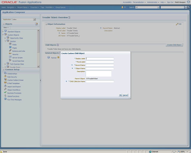Click help icon beside Record Name in dialog

coord(72,65)
